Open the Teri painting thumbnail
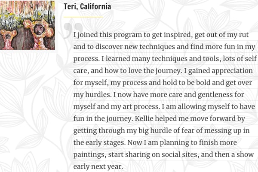Screen dimensions: 258x172 pos(28,25)
